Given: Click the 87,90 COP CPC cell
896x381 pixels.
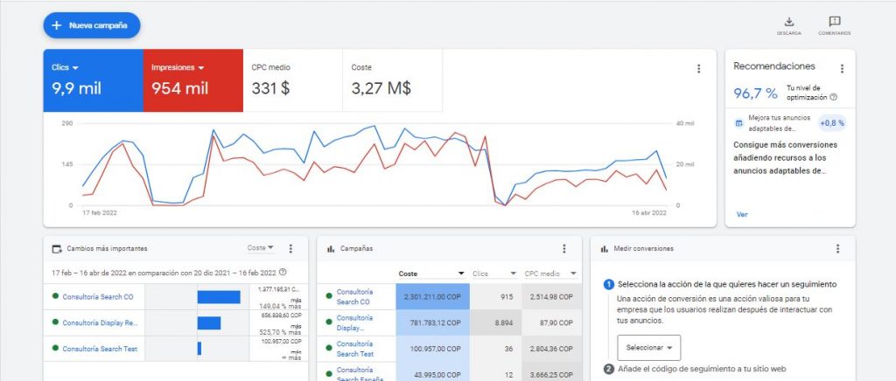Looking at the screenshot, I should point(551,322).
